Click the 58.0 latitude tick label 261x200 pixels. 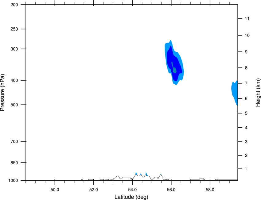tap(210, 190)
